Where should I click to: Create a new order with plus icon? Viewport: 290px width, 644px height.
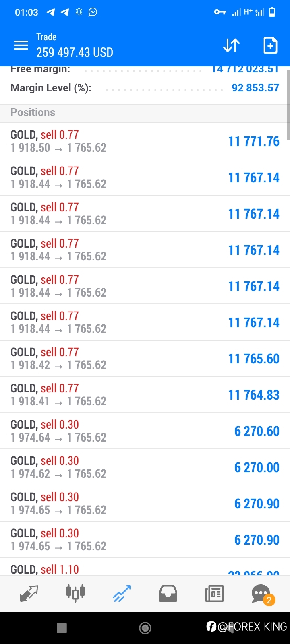[x=270, y=45]
